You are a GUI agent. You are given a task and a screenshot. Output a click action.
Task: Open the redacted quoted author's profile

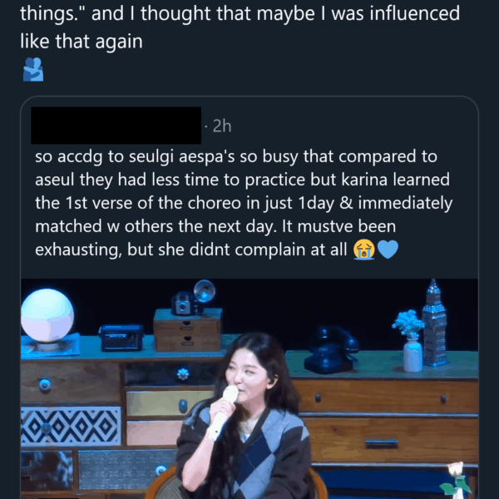(116, 125)
